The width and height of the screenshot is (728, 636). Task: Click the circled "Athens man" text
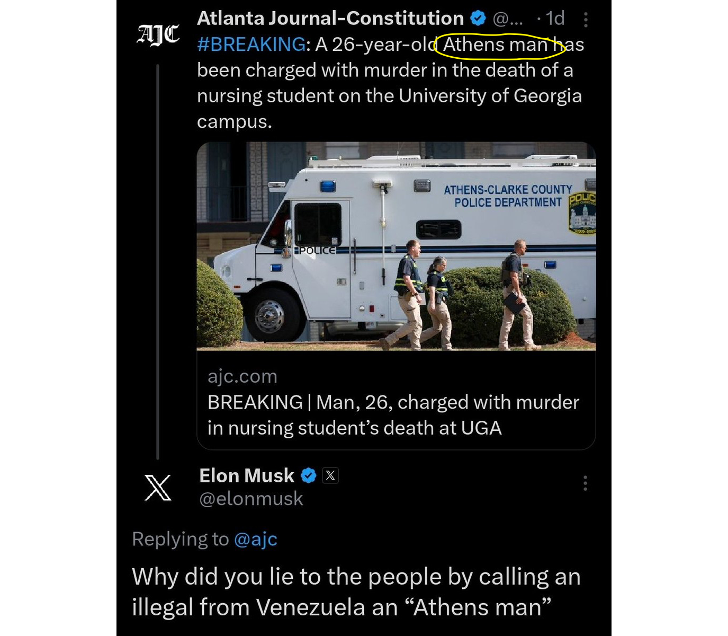(x=495, y=45)
